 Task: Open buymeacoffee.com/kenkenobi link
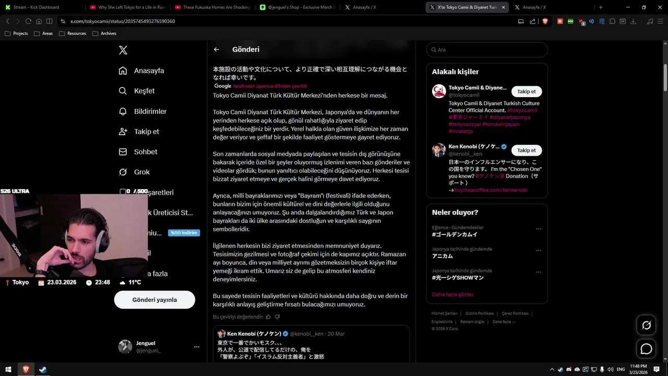(x=491, y=190)
